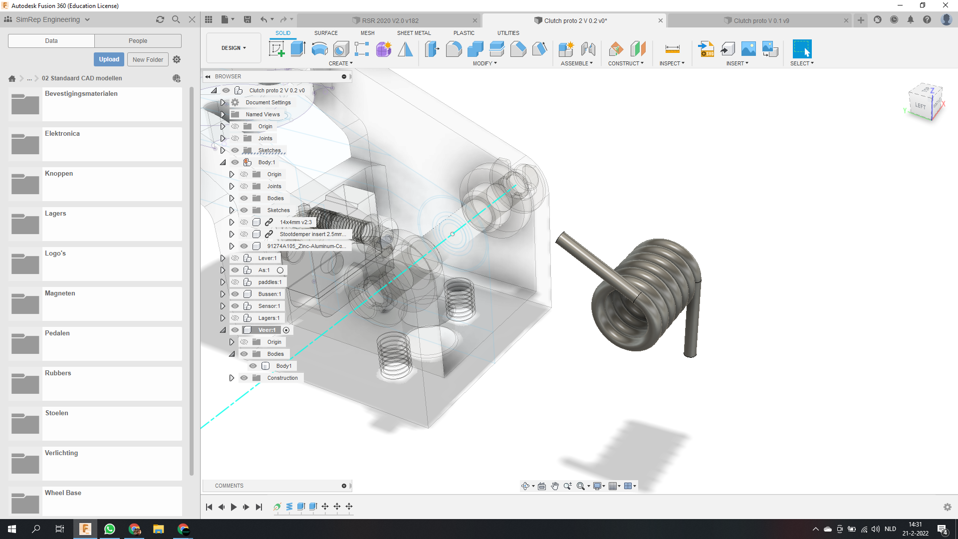
Task: Hide the Veer:1 component
Action: coord(235,330)
